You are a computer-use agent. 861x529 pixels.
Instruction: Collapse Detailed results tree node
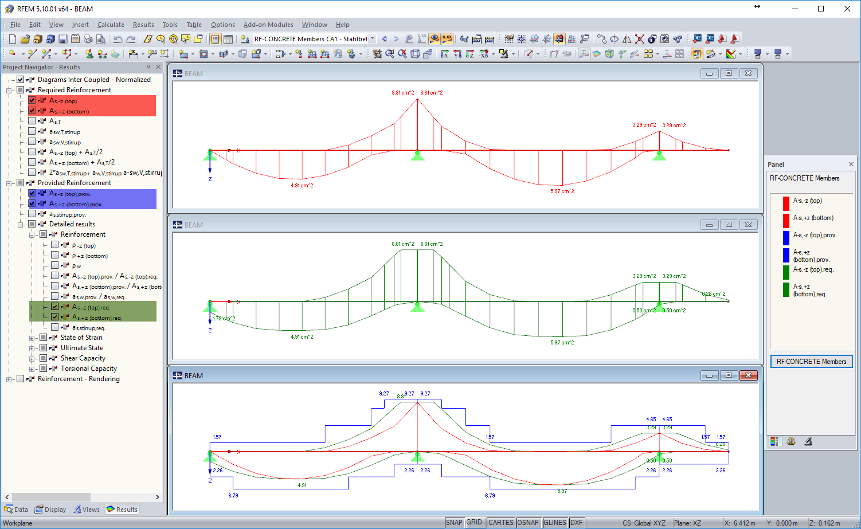21,225
